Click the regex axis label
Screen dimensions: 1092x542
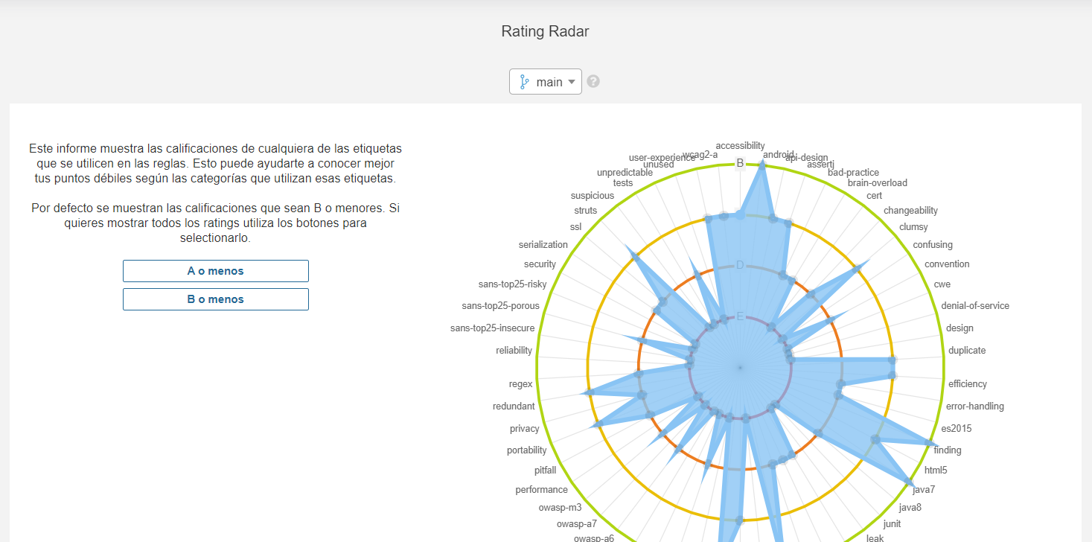[x=521, y=384]
